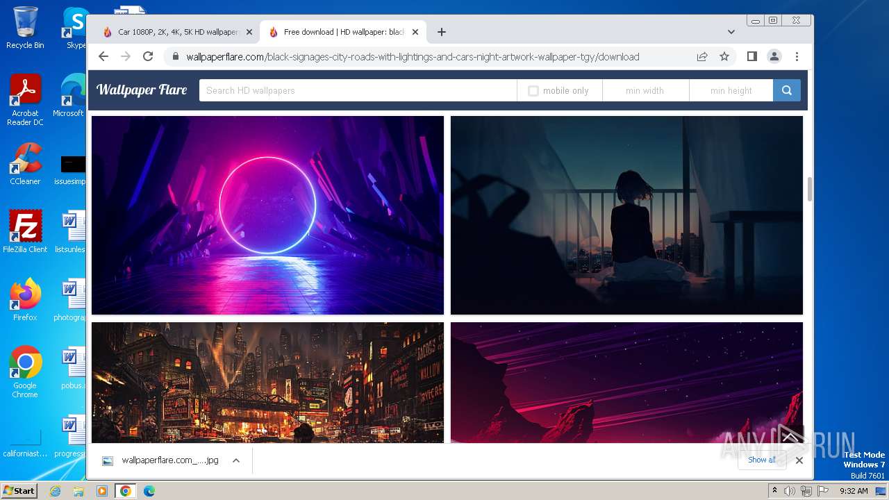The height and width of the screenshot is (500, 889).
Task: Open the Action Center flag icon
Action: point(823,491)
